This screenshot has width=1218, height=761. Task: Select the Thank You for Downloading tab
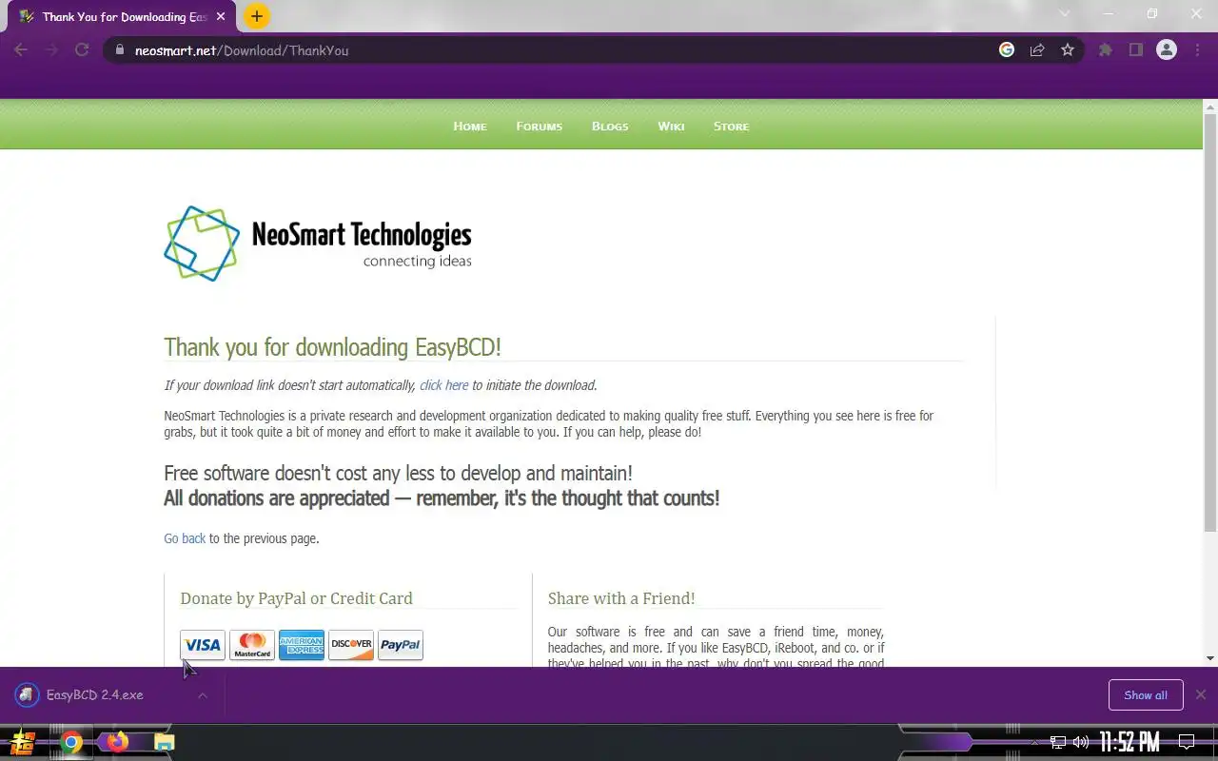tap(120, 17)
